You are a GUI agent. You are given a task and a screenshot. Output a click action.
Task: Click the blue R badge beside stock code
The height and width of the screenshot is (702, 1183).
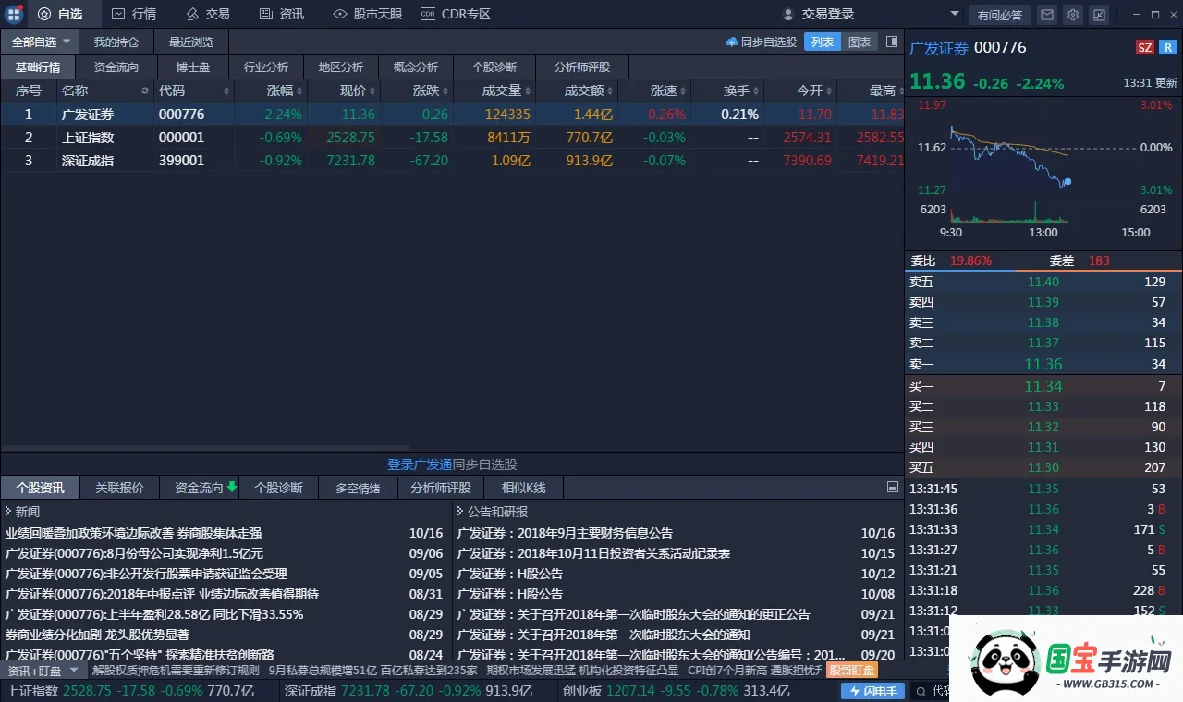[x=1168, y=48]
